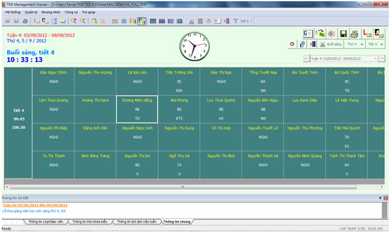Switch to the Thông tin thời khóa biểu tab
This screenshot has height=233, width=390.
coord(90,222)
